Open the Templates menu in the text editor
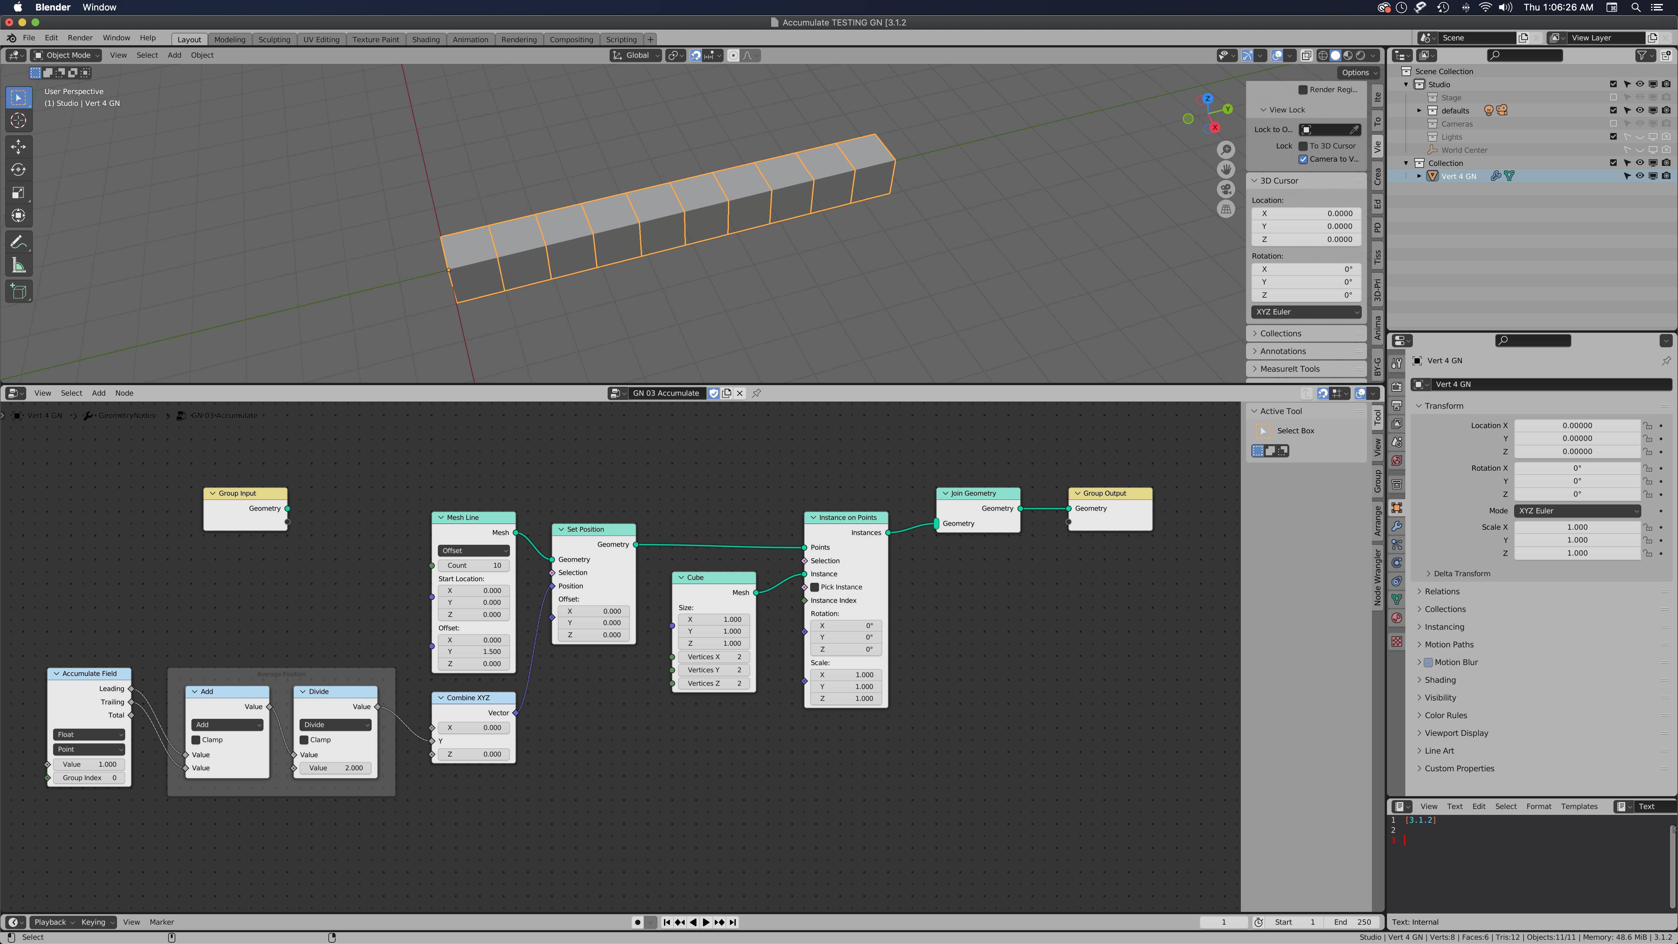The image size is (1678, 944). [1579, 806]
